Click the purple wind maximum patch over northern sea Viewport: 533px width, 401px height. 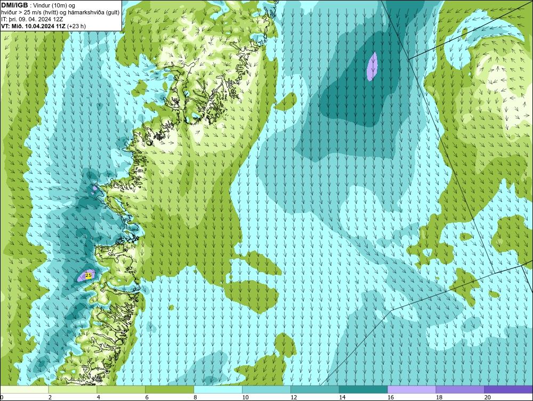[372, 66]
